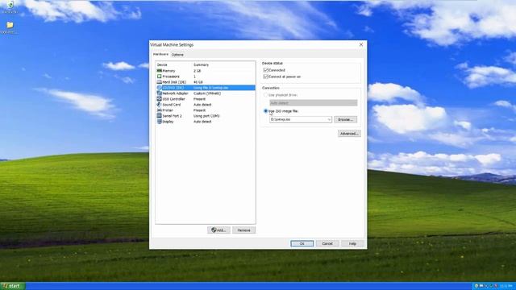The height and width of the screenshot is (290, 516).
Task: Toggle the Connected checkbox
Action: tap(266, 70)
